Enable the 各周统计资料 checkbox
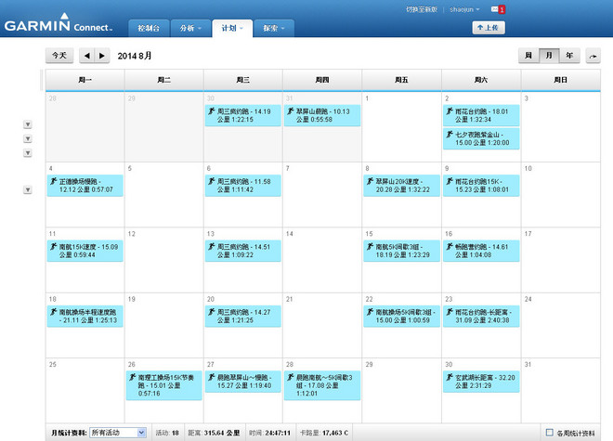 [550, 433]
